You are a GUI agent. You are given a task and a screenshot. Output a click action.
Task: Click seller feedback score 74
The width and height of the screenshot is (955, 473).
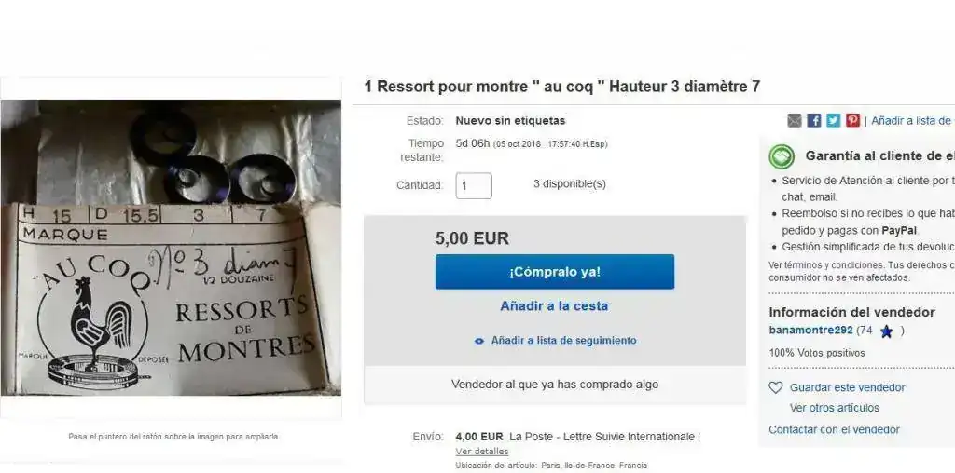click(865, 331)
